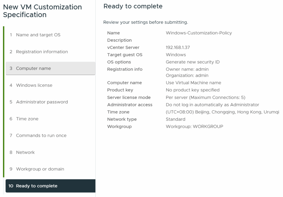The width and height of the screenshot is (283, 197).
Task: Click the Workgroup: WORKGROUP value
Action: pyautogui.click(x=194, y=126)
